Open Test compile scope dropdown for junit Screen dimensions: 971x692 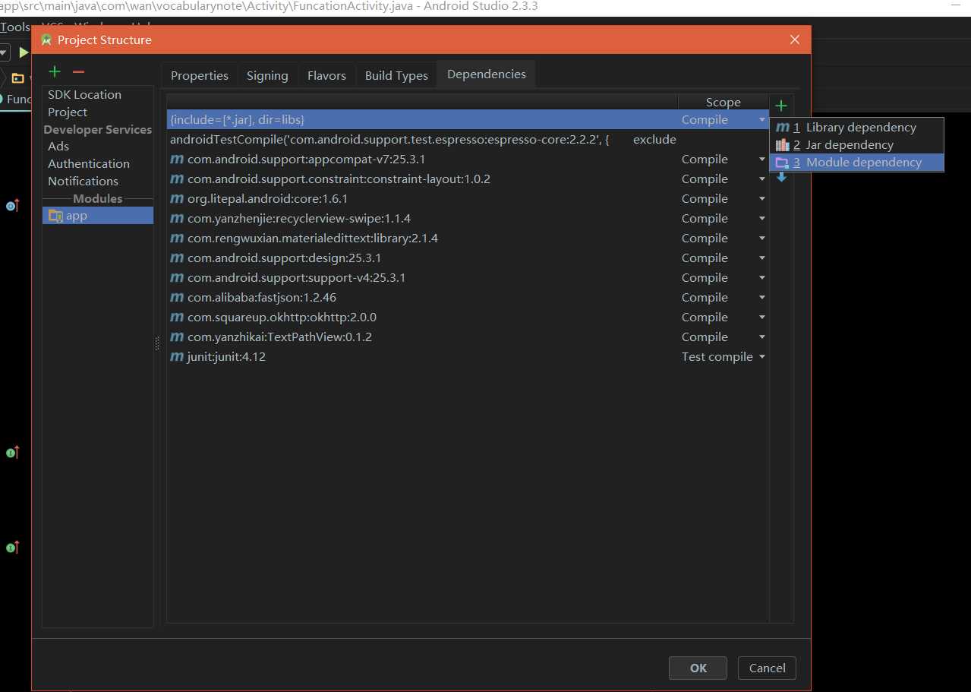(x=761, y=357)
